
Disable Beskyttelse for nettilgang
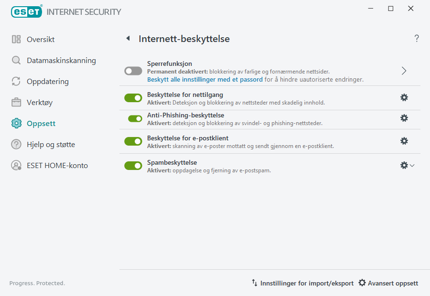pos(133,97)
